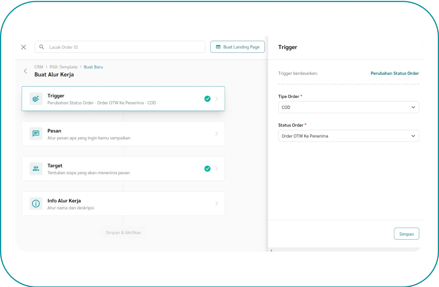Focus the Lacak Order ID search field
The height and width of the screenshot is (287, 439).
(x=120, y=47)
